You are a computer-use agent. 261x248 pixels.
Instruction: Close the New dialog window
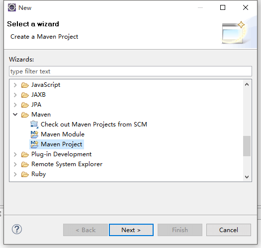pyautogui.click(x=246, y=7)
